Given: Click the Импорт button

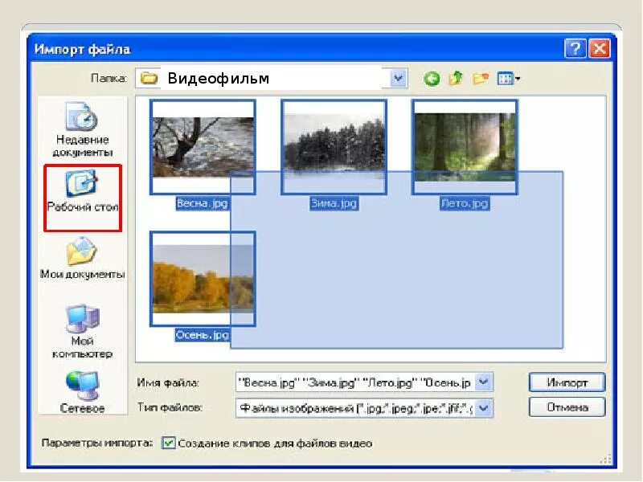Looking at the screenshot, I should click(567, 382).
